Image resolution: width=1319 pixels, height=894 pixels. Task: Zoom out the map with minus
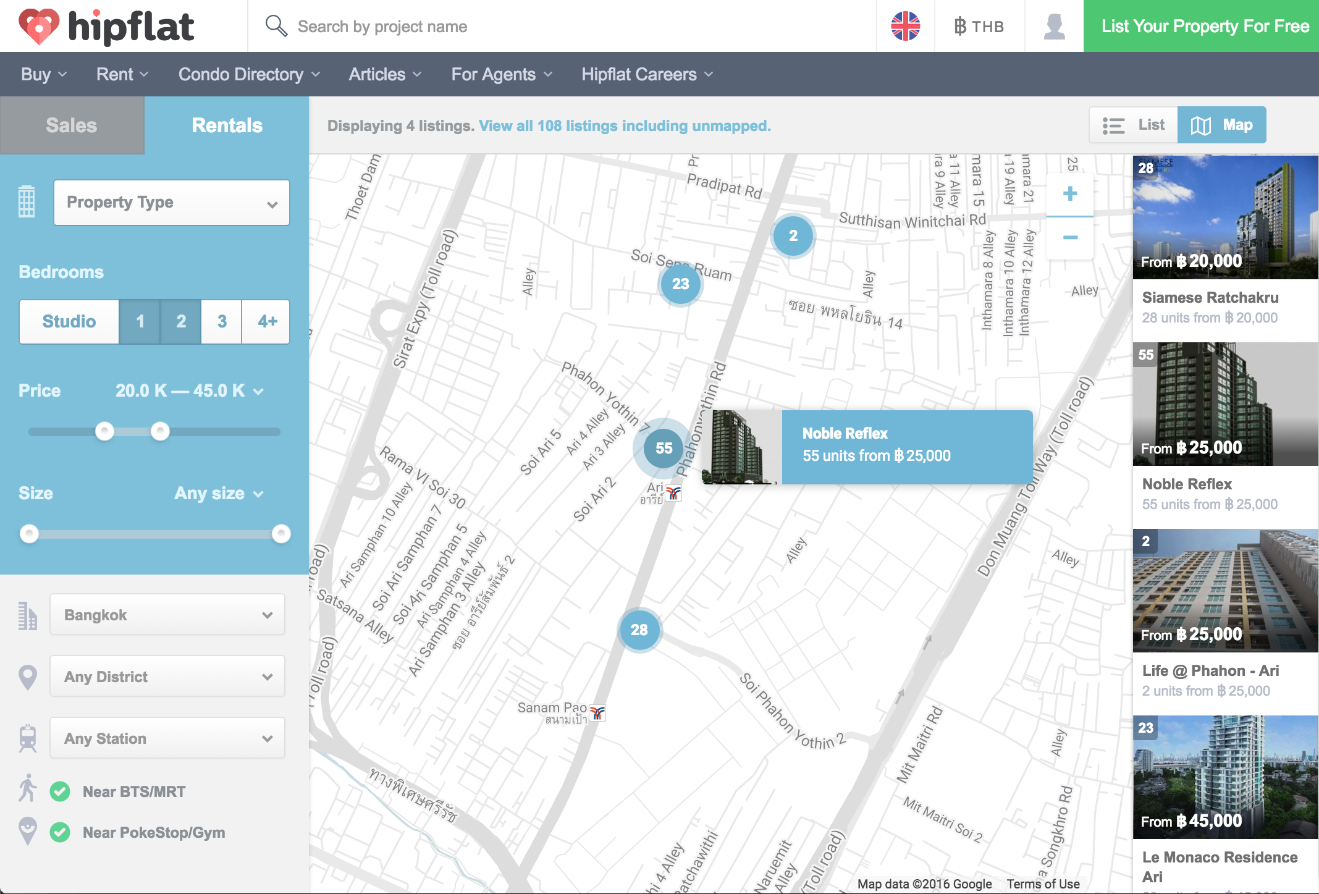point(1070,238)
